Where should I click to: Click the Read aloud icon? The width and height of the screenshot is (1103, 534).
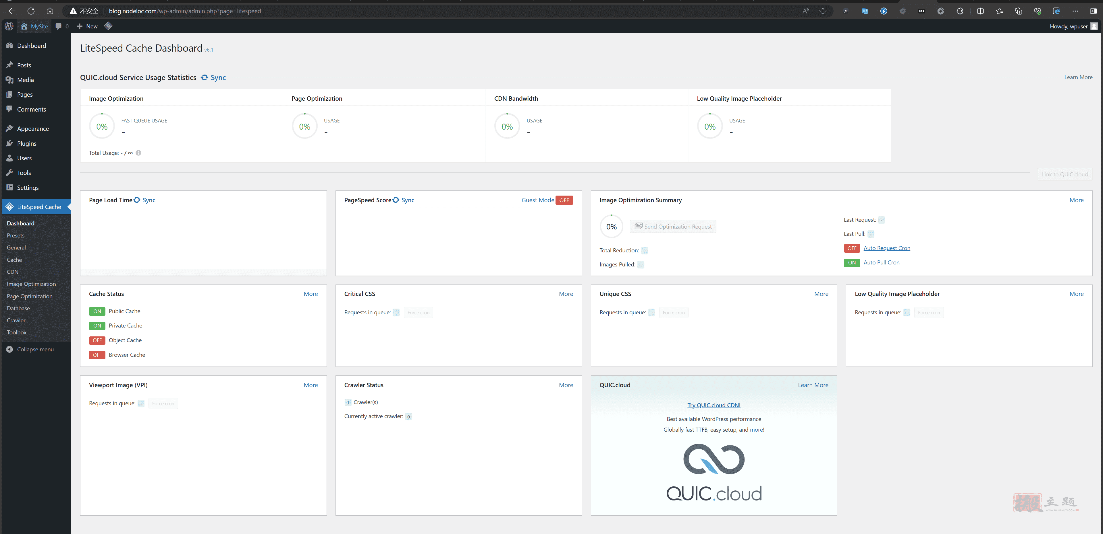coord(805,11)
